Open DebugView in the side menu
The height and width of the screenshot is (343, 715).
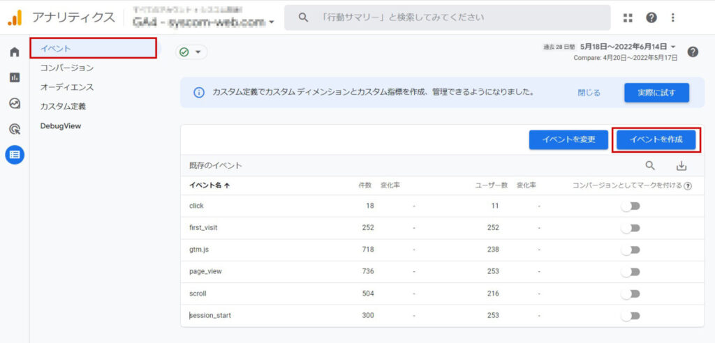(x=61, y=126)
